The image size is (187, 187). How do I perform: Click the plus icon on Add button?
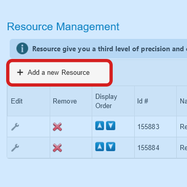click(20, 72)
